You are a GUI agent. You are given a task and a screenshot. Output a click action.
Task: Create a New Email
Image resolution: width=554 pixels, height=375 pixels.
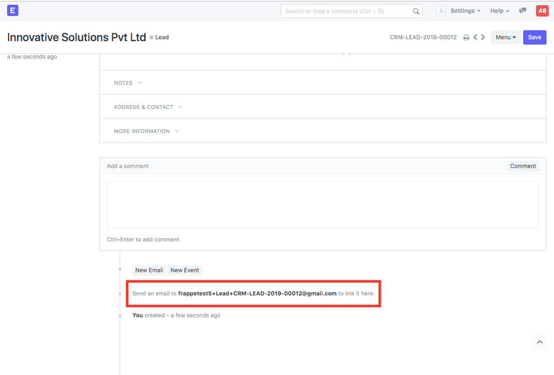(x=149, y=270)
